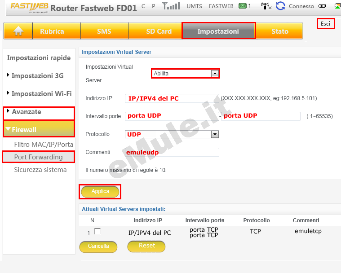Screen dimensions: 341x273
Task: Click the Commenti column header
Action: [306, 220]
